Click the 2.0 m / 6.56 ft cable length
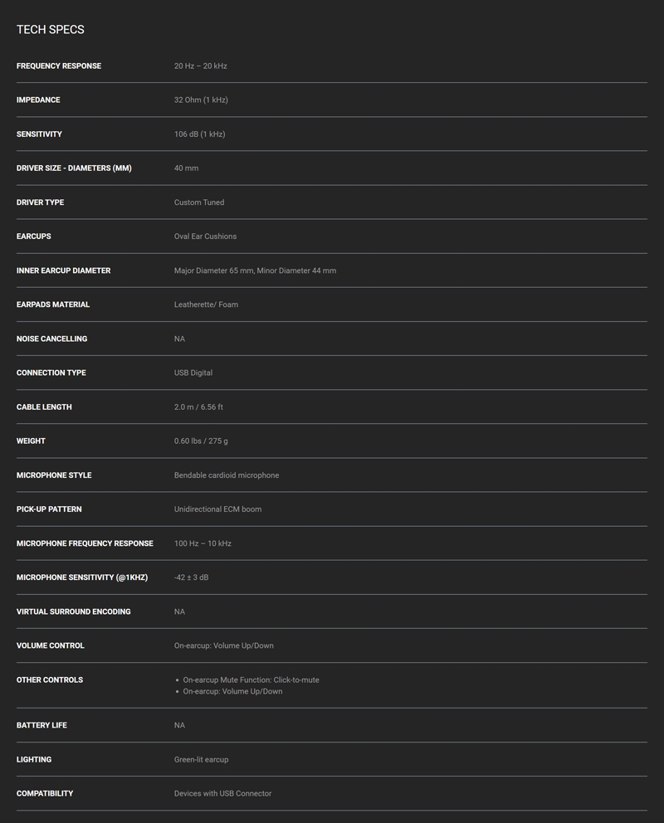The height and width of the screenshot is (823, 664). [198, 407]
